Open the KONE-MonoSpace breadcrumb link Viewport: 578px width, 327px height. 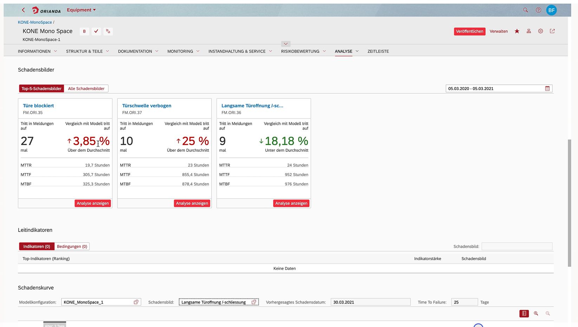click(x=35, y=22)
